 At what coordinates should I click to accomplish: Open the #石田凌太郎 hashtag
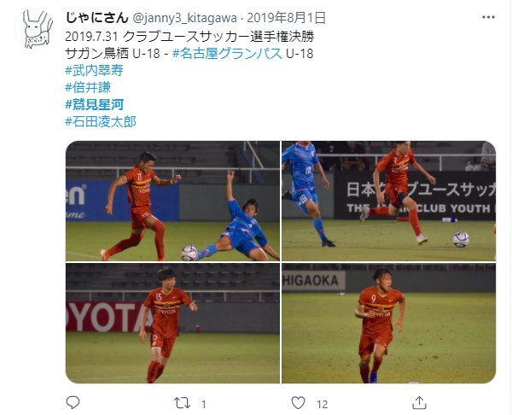(101, 121)
